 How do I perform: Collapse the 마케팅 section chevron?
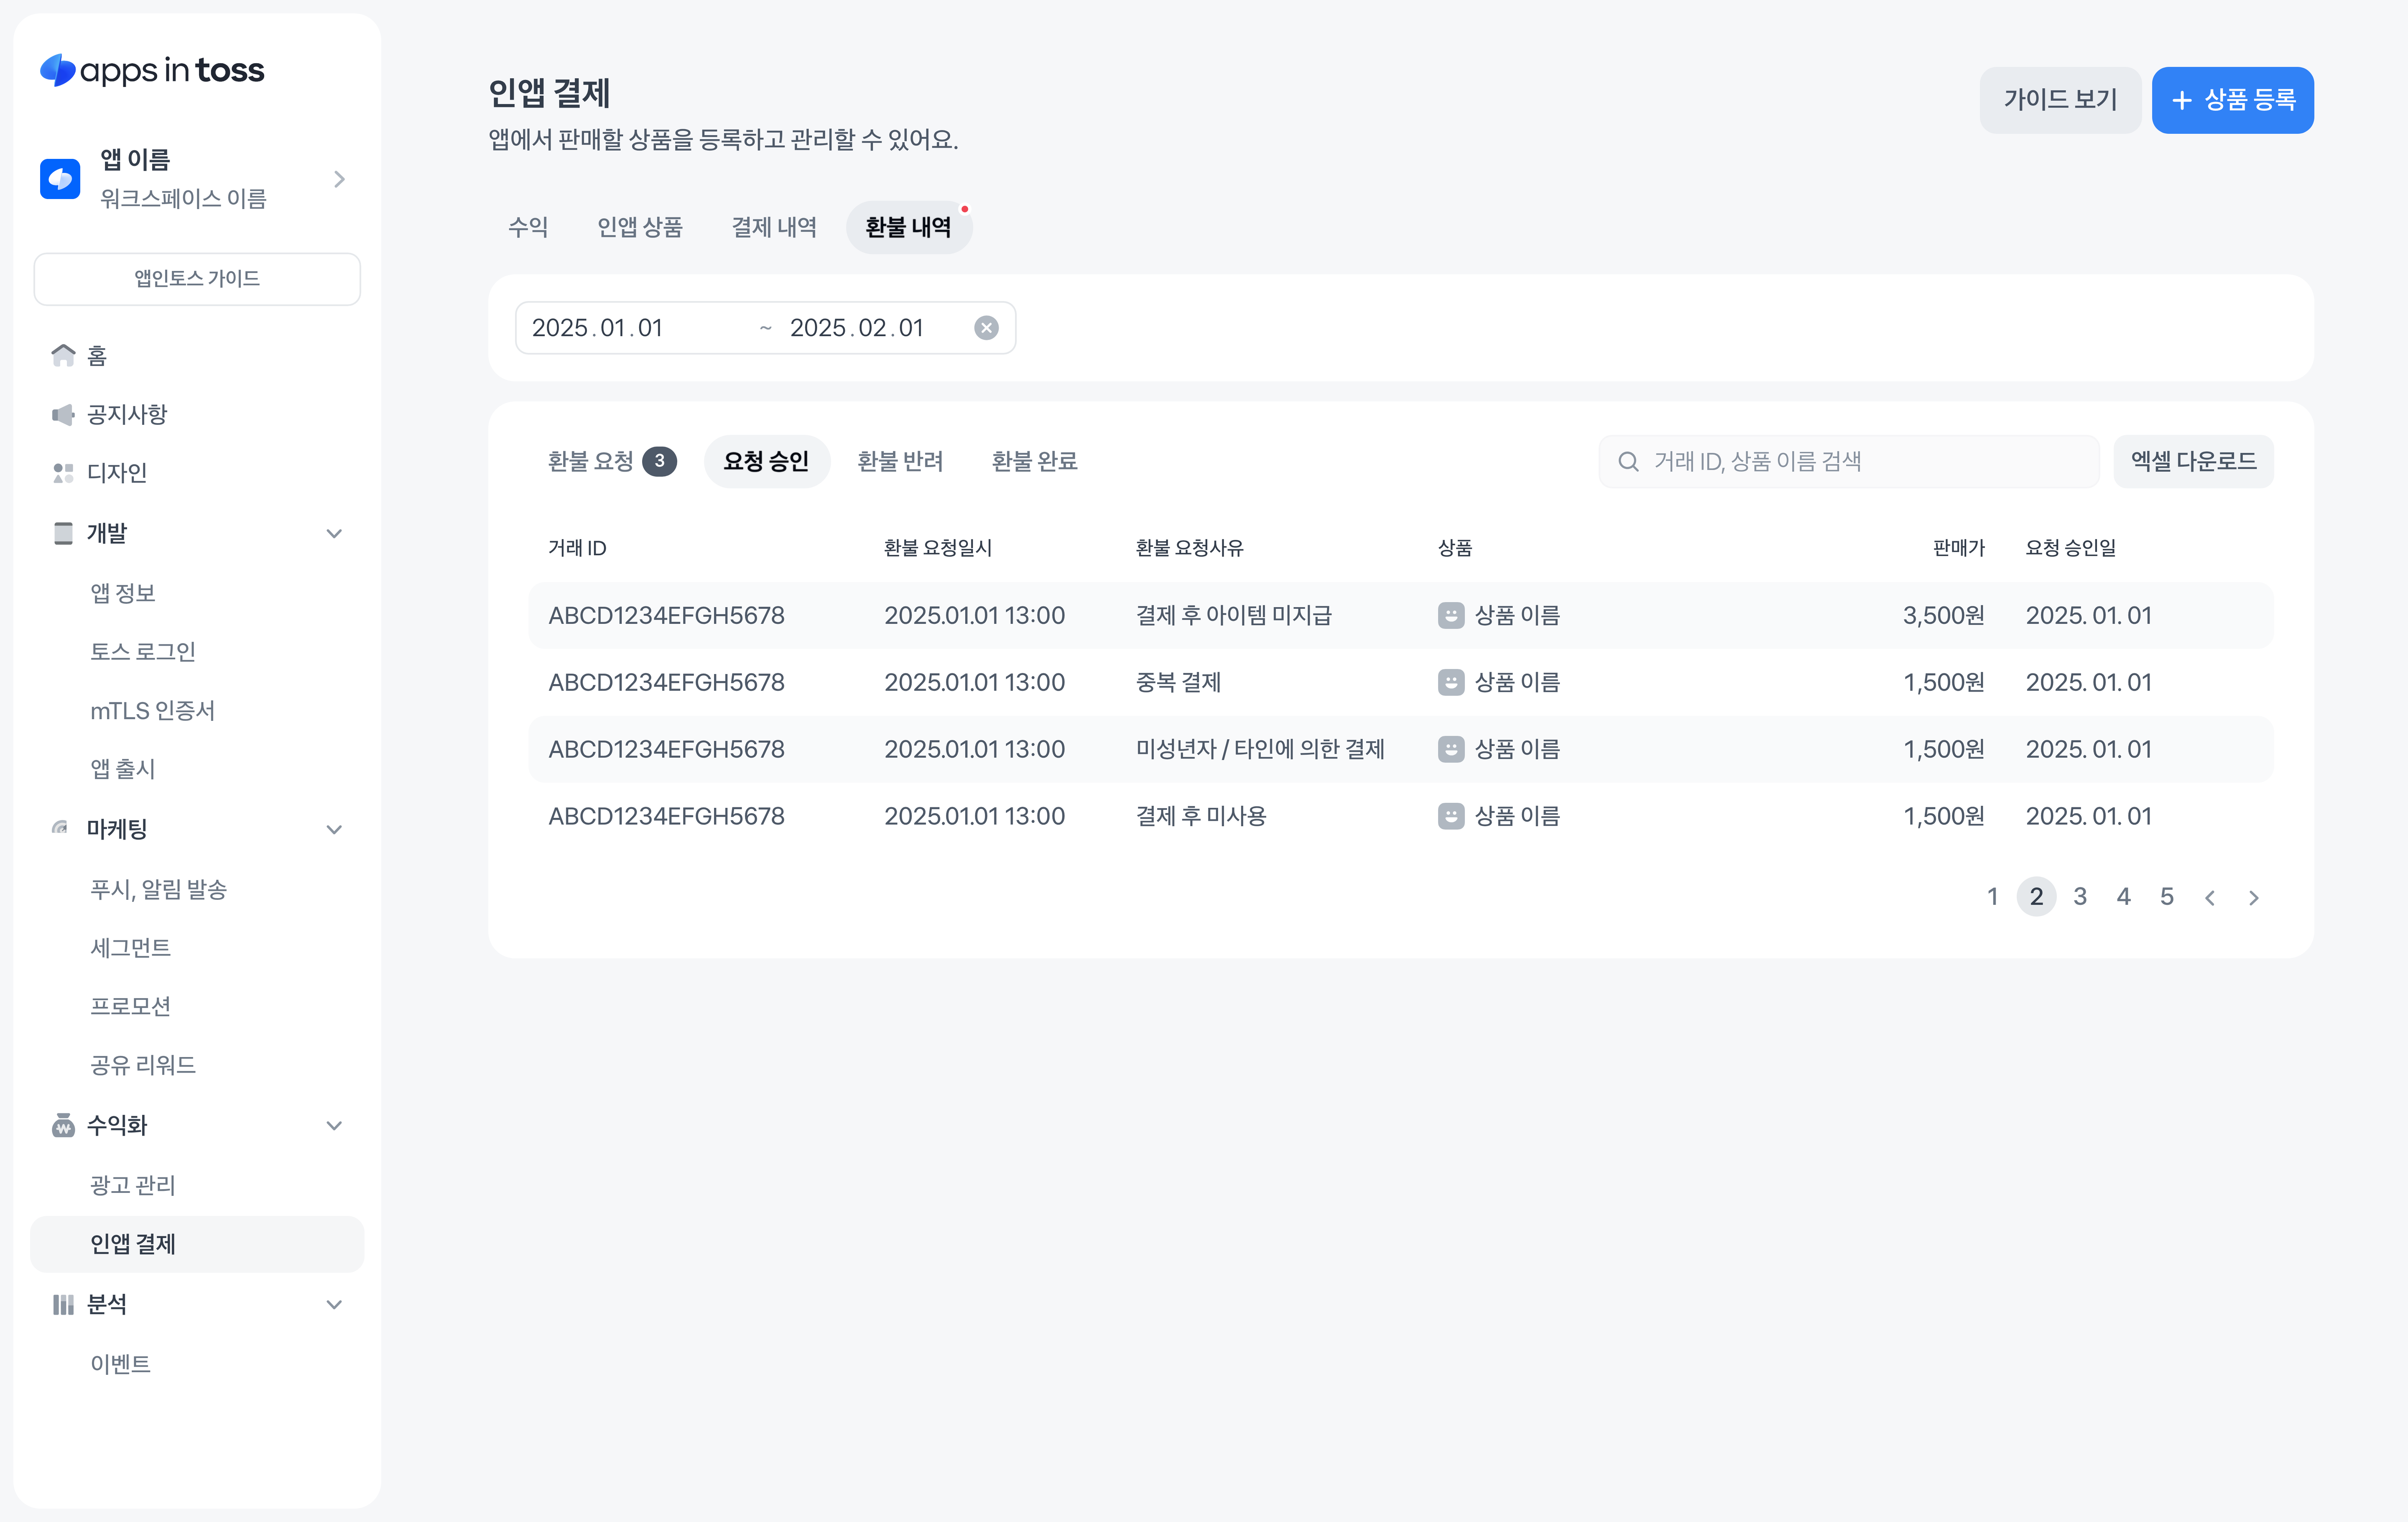coord(334,829)
